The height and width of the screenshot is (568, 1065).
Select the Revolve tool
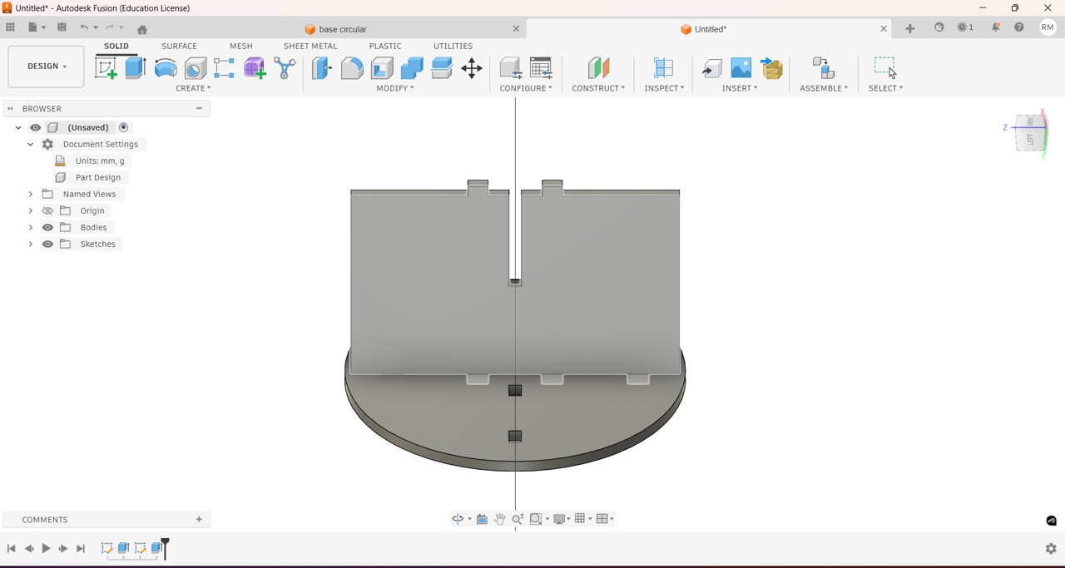(x=166, y=68)
